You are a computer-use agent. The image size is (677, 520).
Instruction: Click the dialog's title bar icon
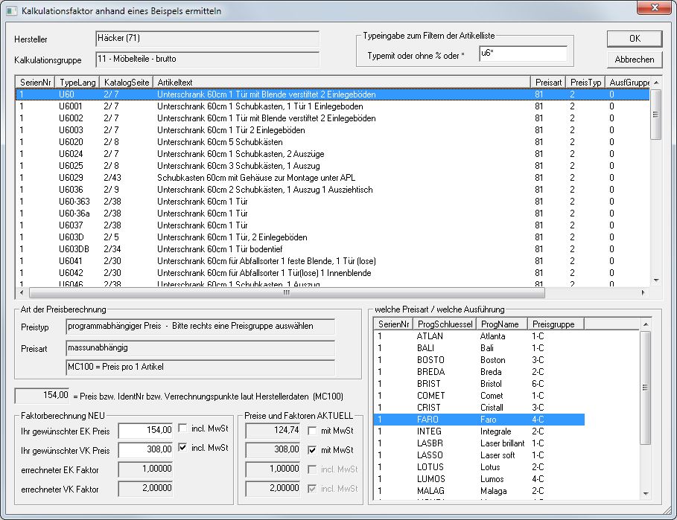click(11, 11)
